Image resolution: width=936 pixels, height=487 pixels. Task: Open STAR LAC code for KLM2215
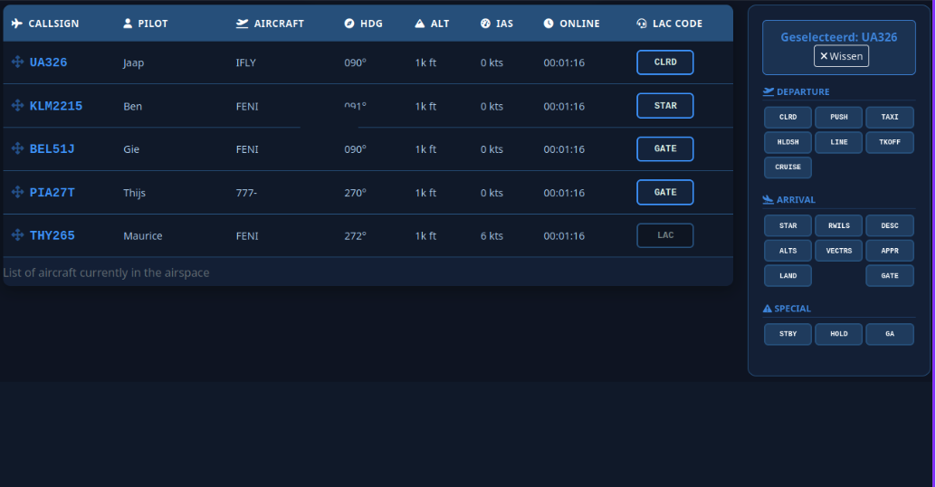point(665,106)
